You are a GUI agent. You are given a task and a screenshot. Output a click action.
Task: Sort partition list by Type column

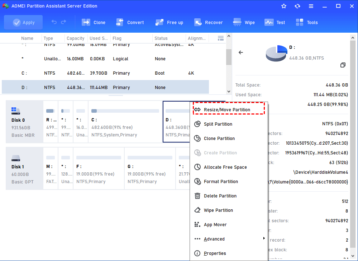pyautogui.click(x=48, y=38)
